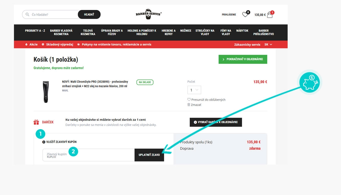Click Presunúť do obľúbených link
The width and height of the screenshot is (341, 195).
click(208, 100)
